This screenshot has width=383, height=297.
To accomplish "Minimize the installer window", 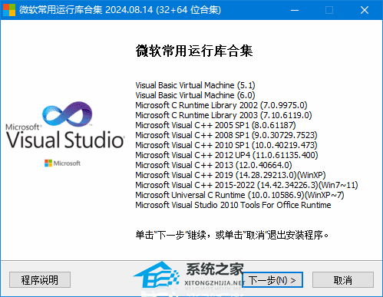I will 295,10.
